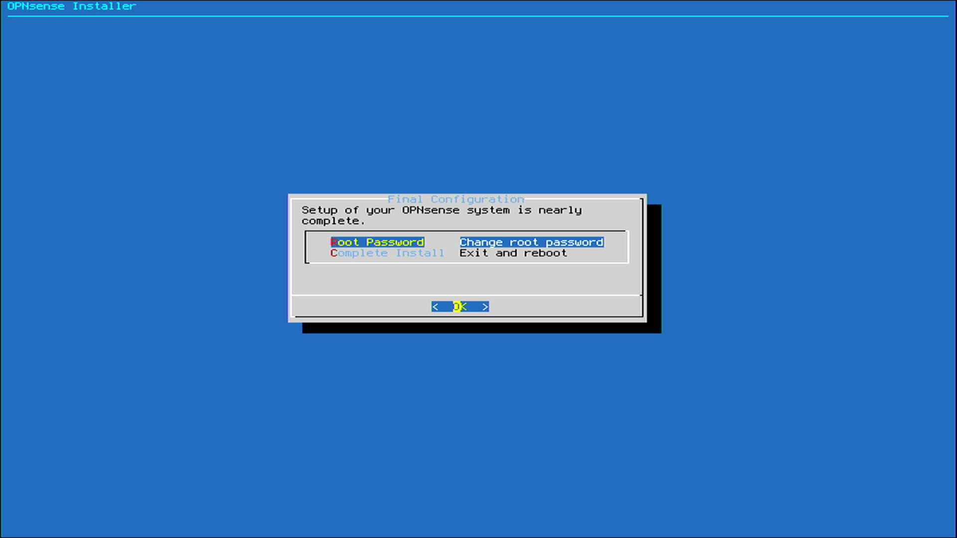Click the Setup of your OPNsense message

click(441, 210)
